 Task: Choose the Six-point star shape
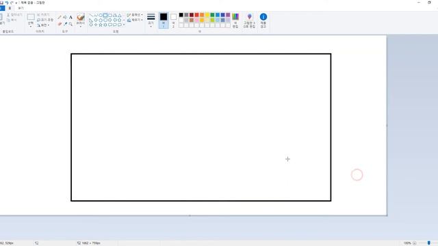[105, 25]
